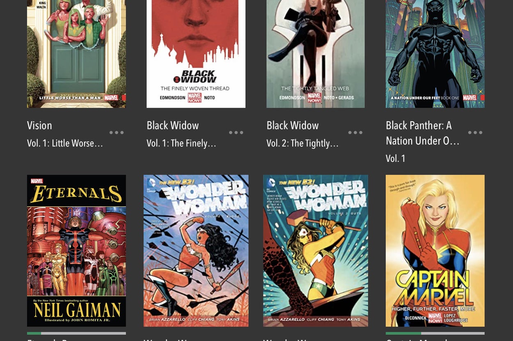Click the 'Black Panther: A Nation Under O…' title
The image size is (513, 341).
pos(423,133)
